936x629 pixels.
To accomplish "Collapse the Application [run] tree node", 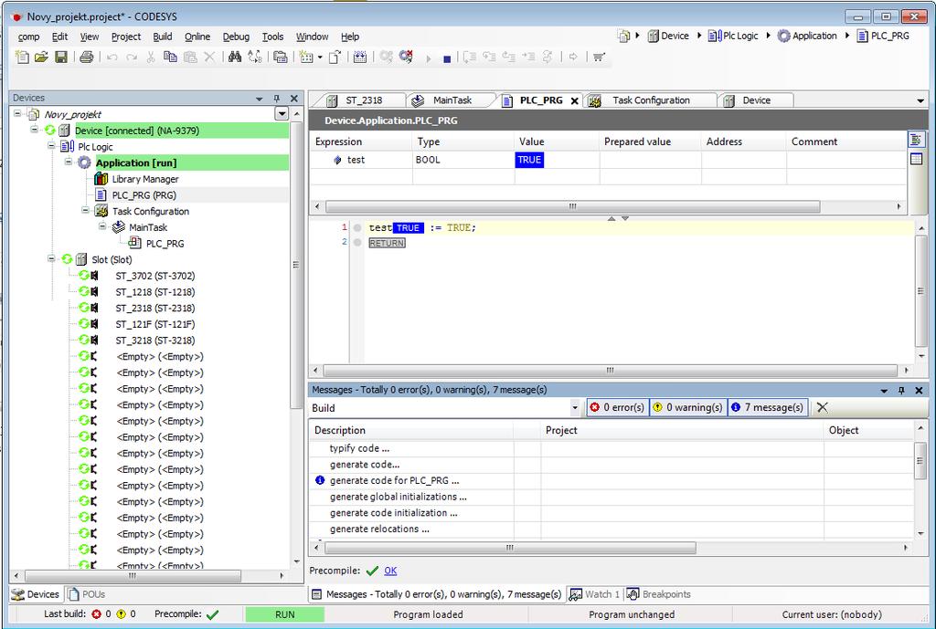I will click(68, 162).
